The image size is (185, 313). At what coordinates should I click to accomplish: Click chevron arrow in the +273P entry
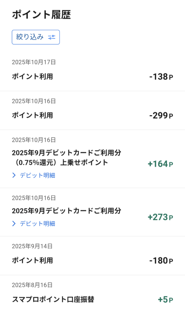pos(14,223)
